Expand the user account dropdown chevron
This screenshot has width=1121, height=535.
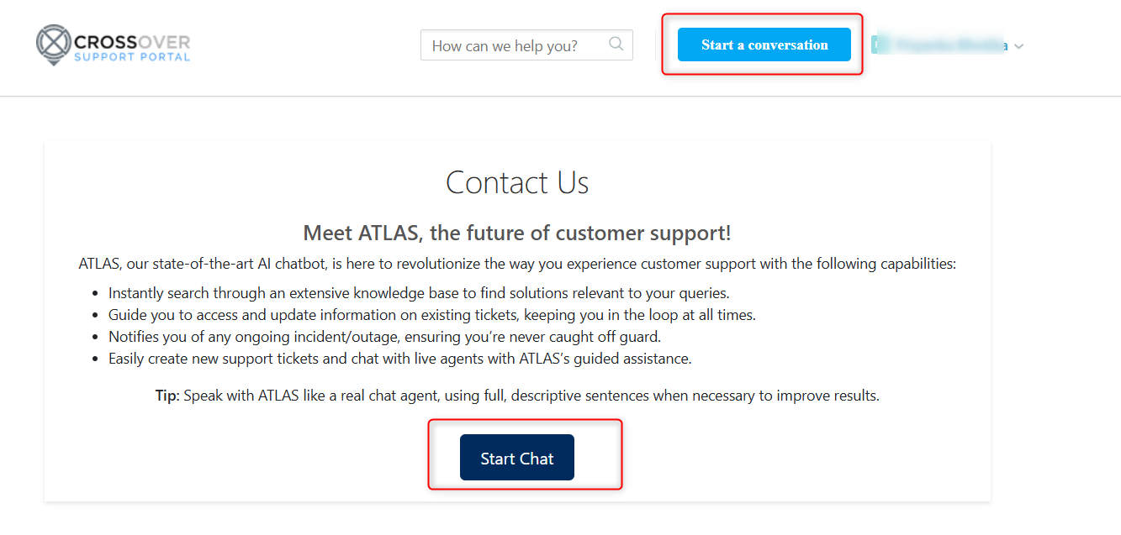pos(1018,46)
